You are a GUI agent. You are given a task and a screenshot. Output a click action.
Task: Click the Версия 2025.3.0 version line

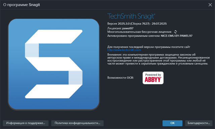tap(137, 24)
